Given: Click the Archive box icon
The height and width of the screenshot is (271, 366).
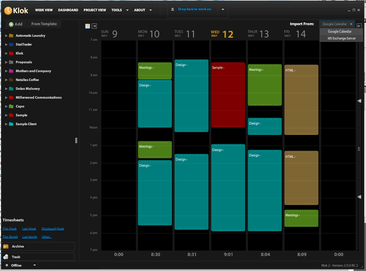Looking at the screenshot, I should (x=6, y=246).
